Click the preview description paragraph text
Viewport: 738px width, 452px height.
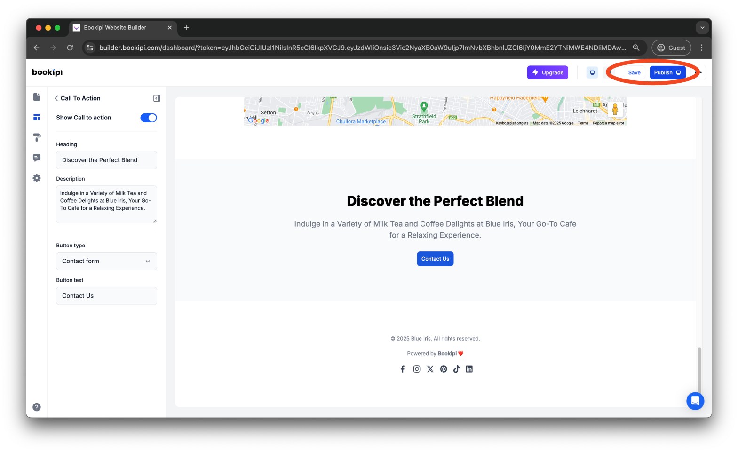click(x=435, y=230)
